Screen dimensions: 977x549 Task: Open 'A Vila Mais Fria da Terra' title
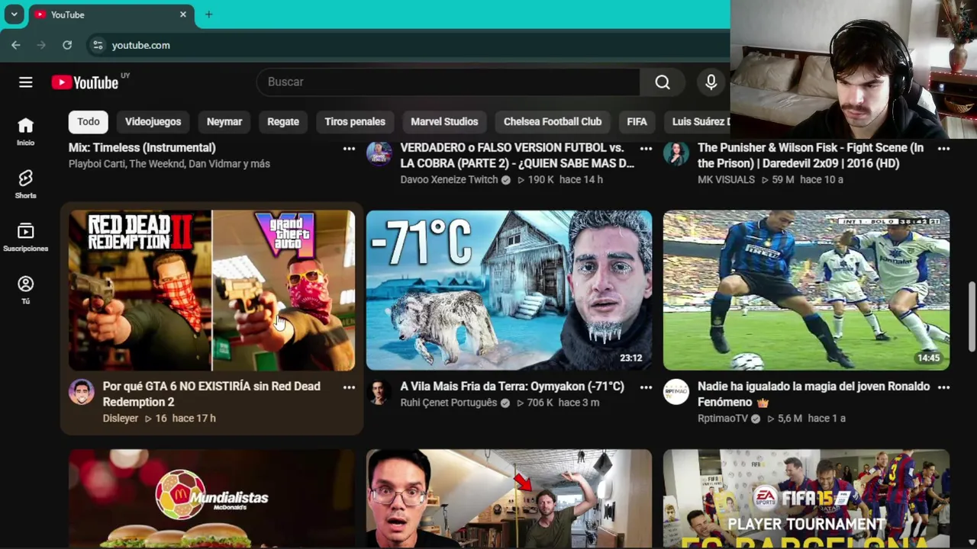pyautogui.click(x=512, y=387)
